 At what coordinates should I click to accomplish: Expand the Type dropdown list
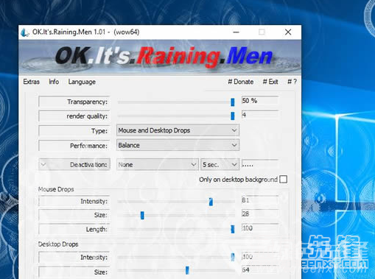(178, 130)
